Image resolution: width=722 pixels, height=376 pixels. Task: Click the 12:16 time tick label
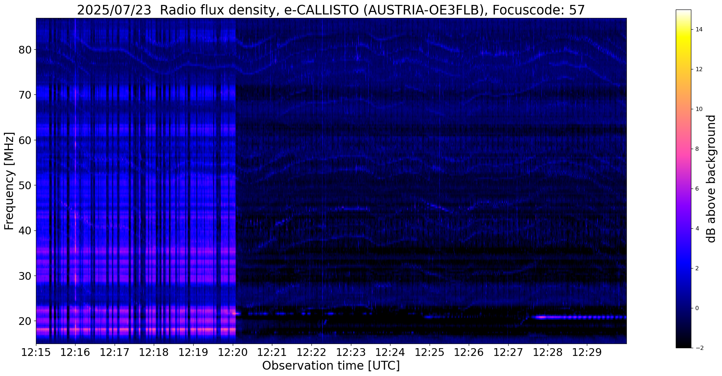click(75, 352)
